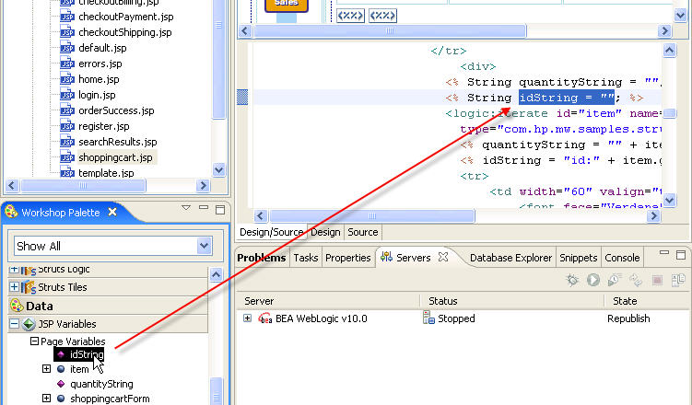Select register.jsp file
Screen dimensions: 692x405
coord(104,126)
